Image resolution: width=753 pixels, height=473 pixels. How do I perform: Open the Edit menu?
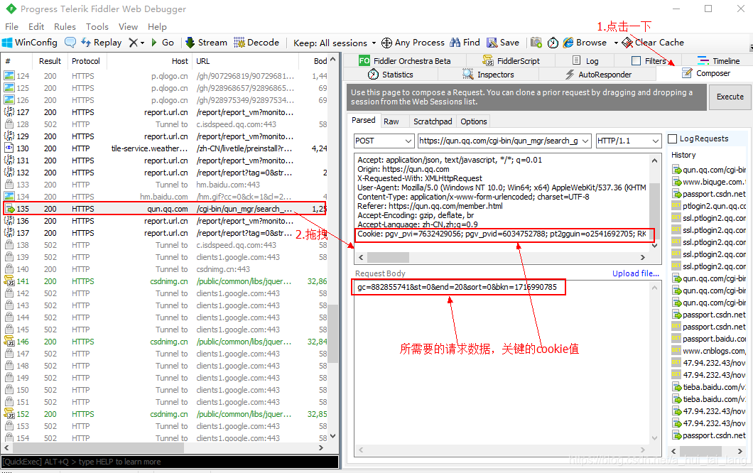click(36, 27)
